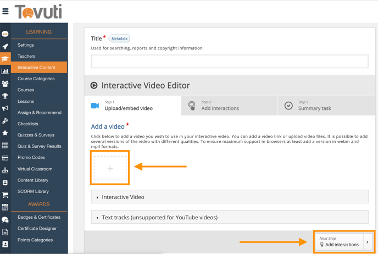The width and height of the screenshot is (378, 254).
Task: Open the bar chart reports icon
Action: (5, 71)
